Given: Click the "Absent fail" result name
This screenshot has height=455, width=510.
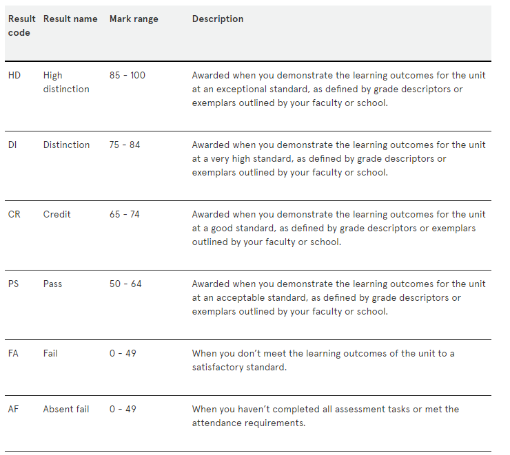Looking at the screenshot, I should click(66, 409).
